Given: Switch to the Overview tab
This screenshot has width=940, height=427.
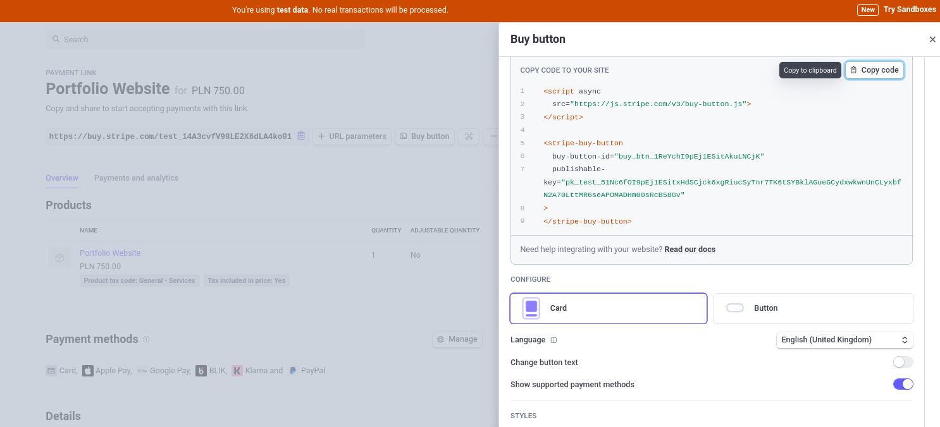Looking at the screenshot, I should [62, 178].
